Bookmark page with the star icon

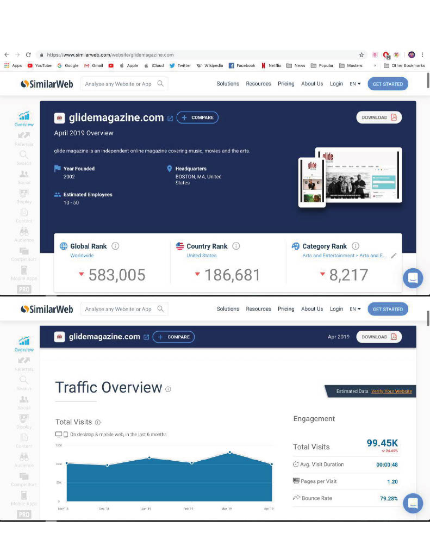point(362,55)
